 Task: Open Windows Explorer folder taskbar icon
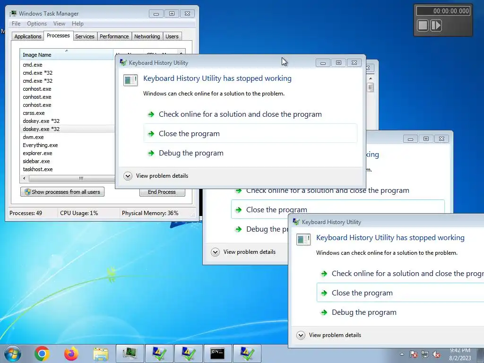pos(101,354)
